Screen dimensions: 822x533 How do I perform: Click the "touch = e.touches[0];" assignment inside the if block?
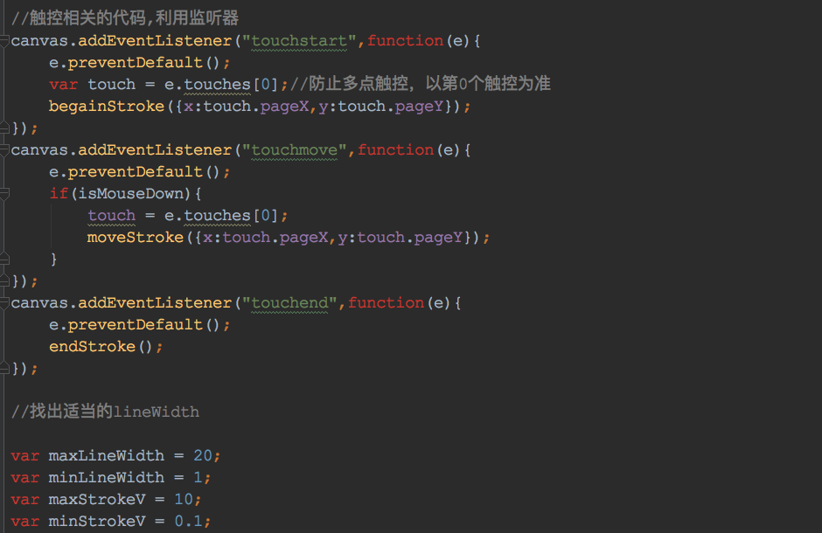coord(188,216)
